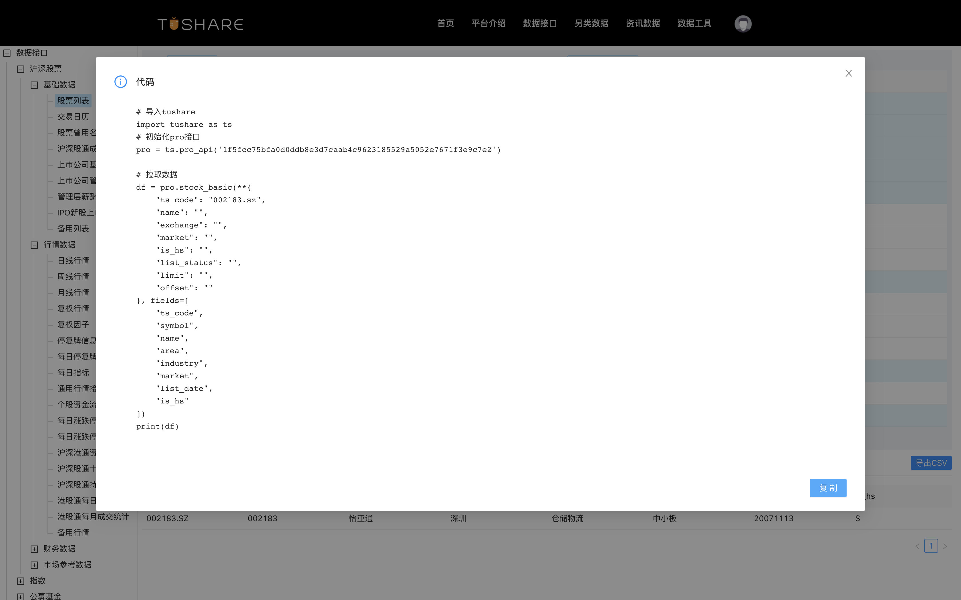This screenshot has height=600, width=961.
Task: Select 交易日历 in the sidebar
Action: click(73, 116)
